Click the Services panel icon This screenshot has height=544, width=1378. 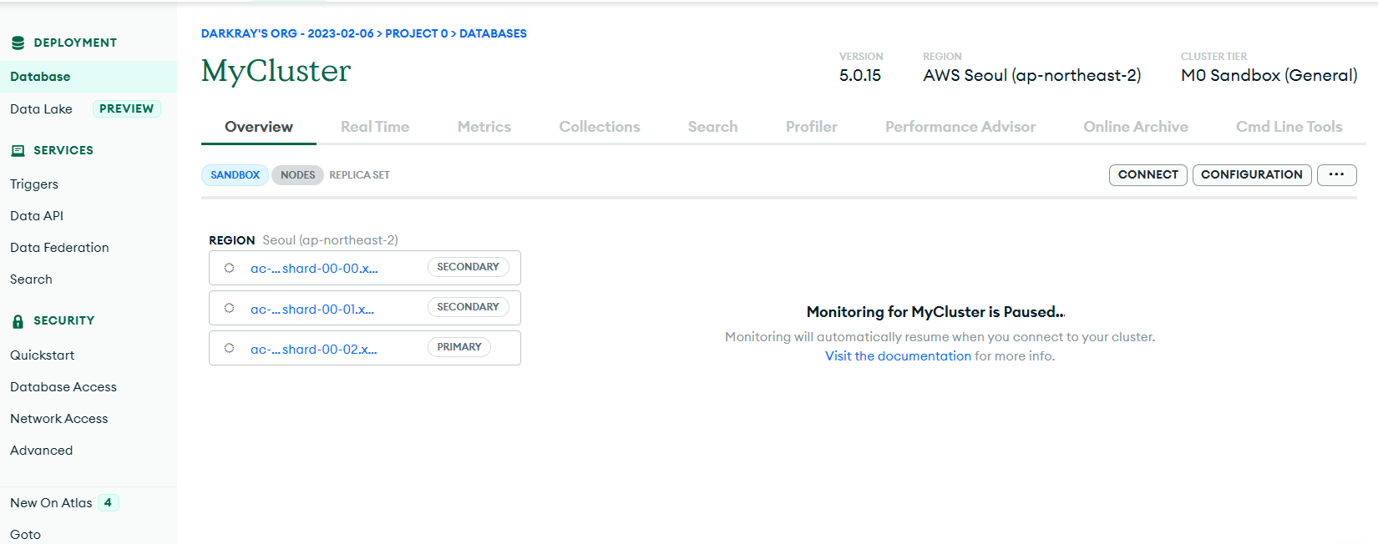[18, 151]
